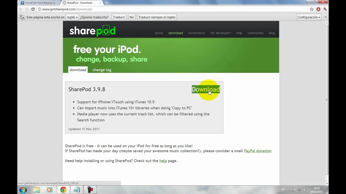This screenshot has height=194, width=346.
Task: Click the free your iPod. headline
Action: point(107,50)
